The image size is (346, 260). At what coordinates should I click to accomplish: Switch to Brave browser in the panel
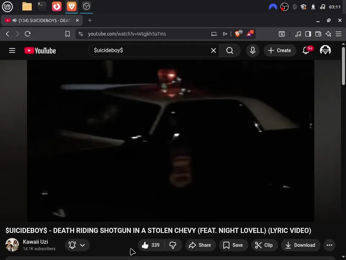click(71, 6)
